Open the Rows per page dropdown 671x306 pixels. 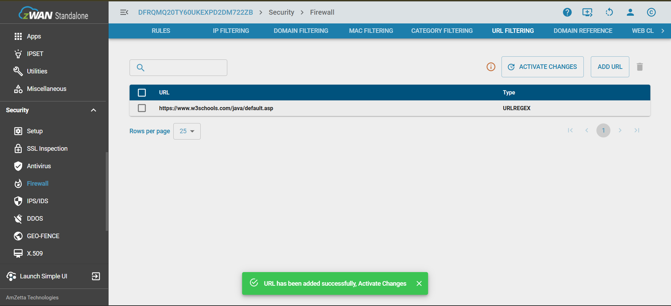187,131
